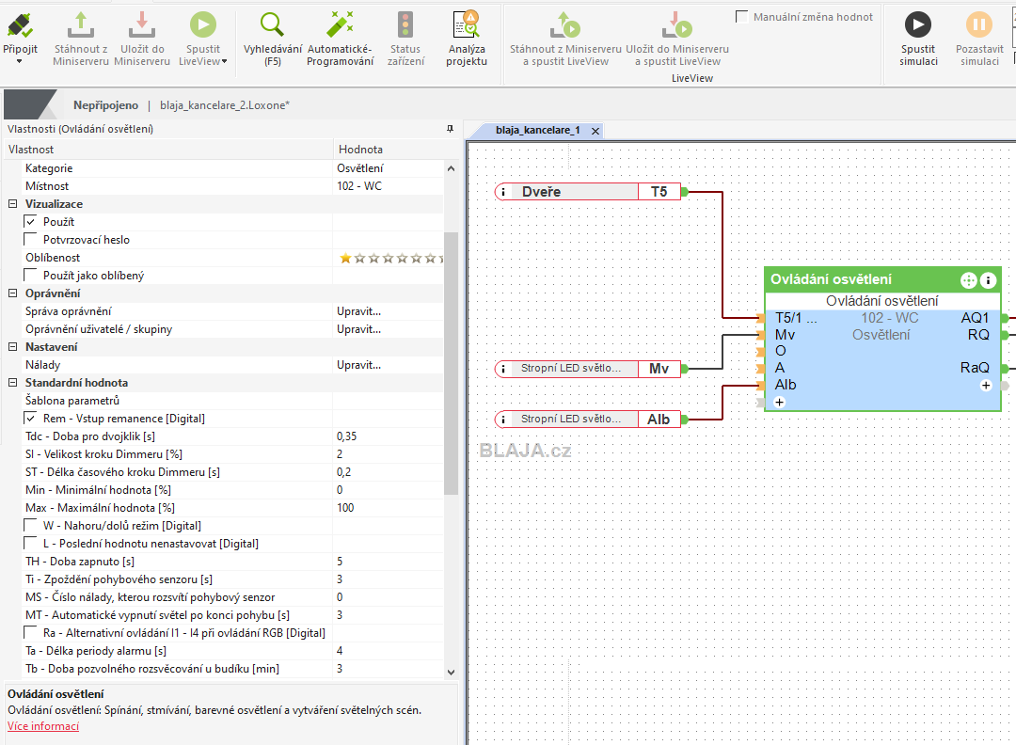Viewport: 1016px width, 745px height.
Task: Collapse the Standardní hodnota section
Action: point(12,382)
